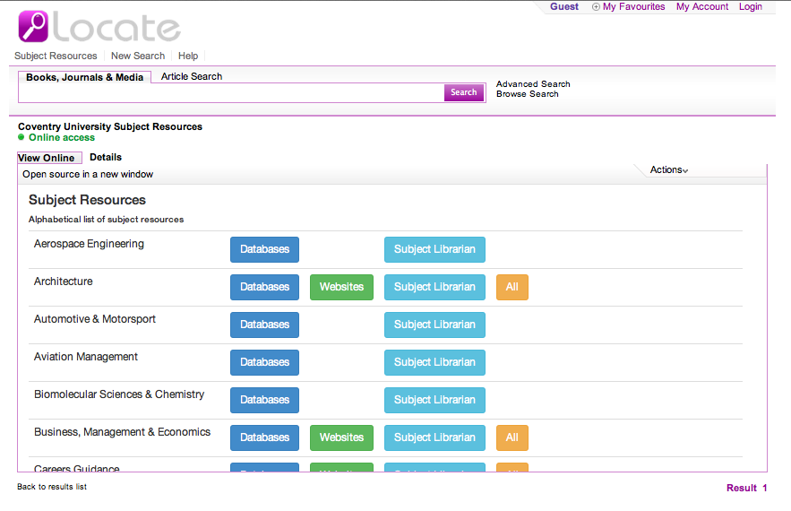Click the All button for Architecture

pos(512,287)
